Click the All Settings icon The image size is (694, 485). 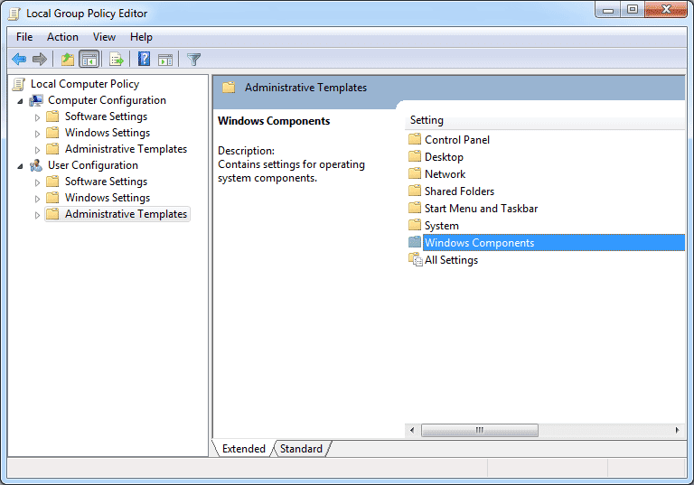[x=416, y=260]
